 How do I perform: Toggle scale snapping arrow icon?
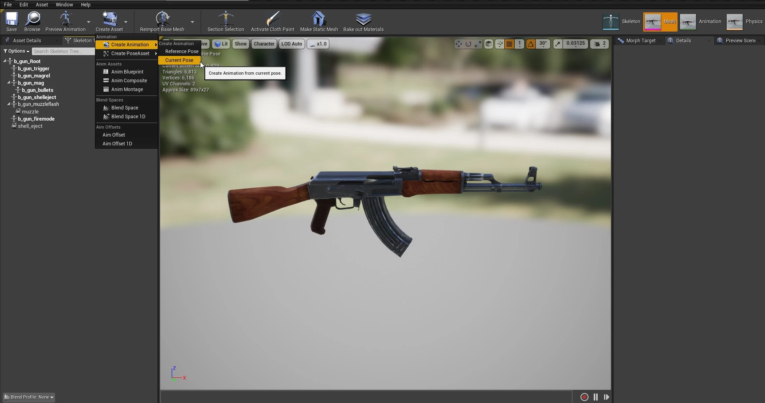pos(558,44)
